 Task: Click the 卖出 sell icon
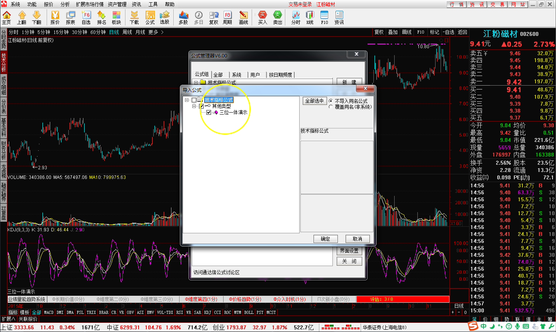278,17
